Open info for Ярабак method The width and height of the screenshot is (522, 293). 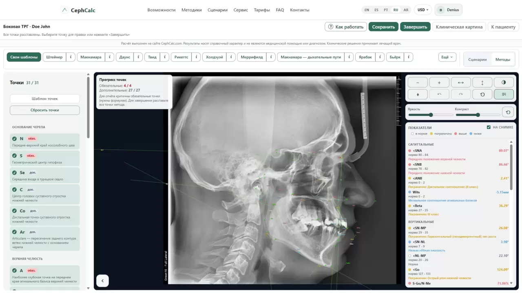point(380,57)
